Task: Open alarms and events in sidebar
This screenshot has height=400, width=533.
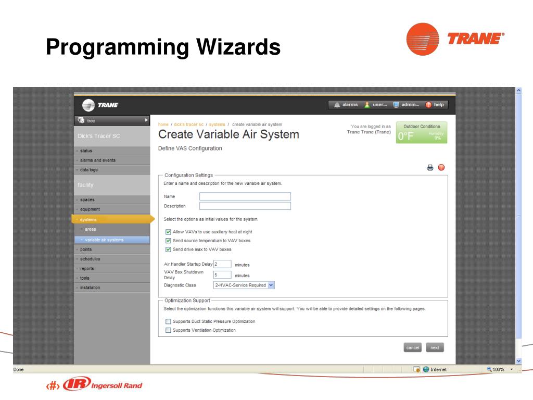Action: pyautogui.click(x=112, y=160)
